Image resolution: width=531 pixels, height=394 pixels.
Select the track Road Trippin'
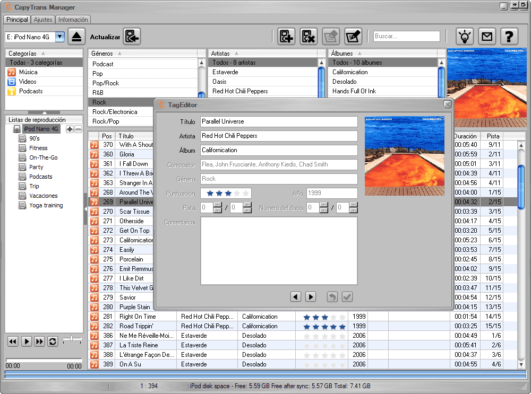[136, 326]
